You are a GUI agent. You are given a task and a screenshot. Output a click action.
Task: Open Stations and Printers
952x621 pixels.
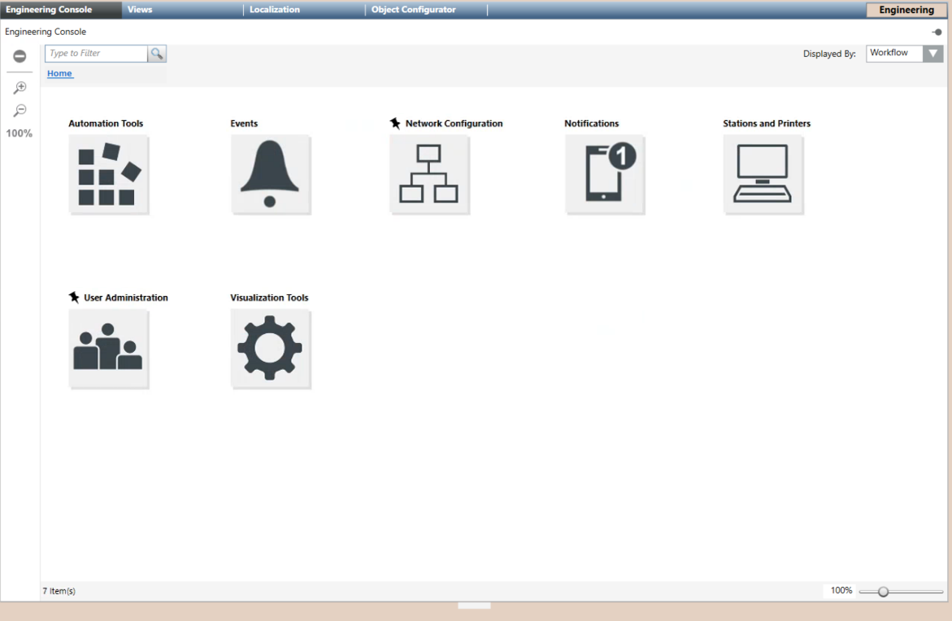coord(763,173)
